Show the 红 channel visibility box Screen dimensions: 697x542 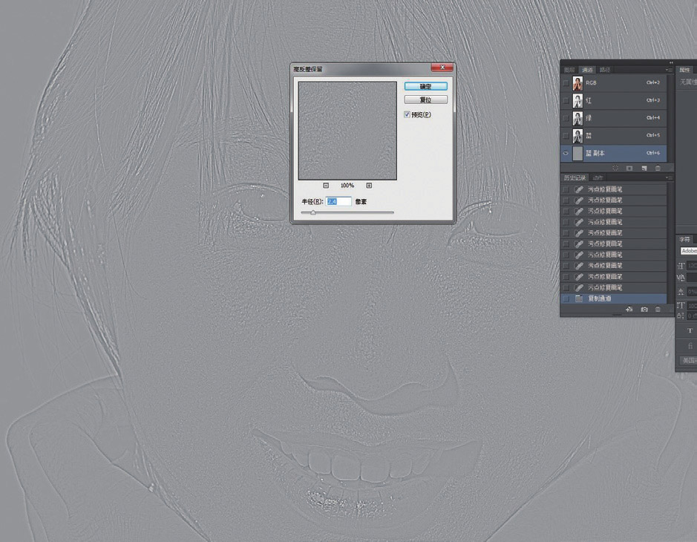tap(566, 100)
